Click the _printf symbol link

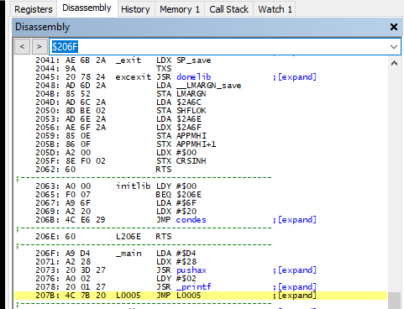194,287
